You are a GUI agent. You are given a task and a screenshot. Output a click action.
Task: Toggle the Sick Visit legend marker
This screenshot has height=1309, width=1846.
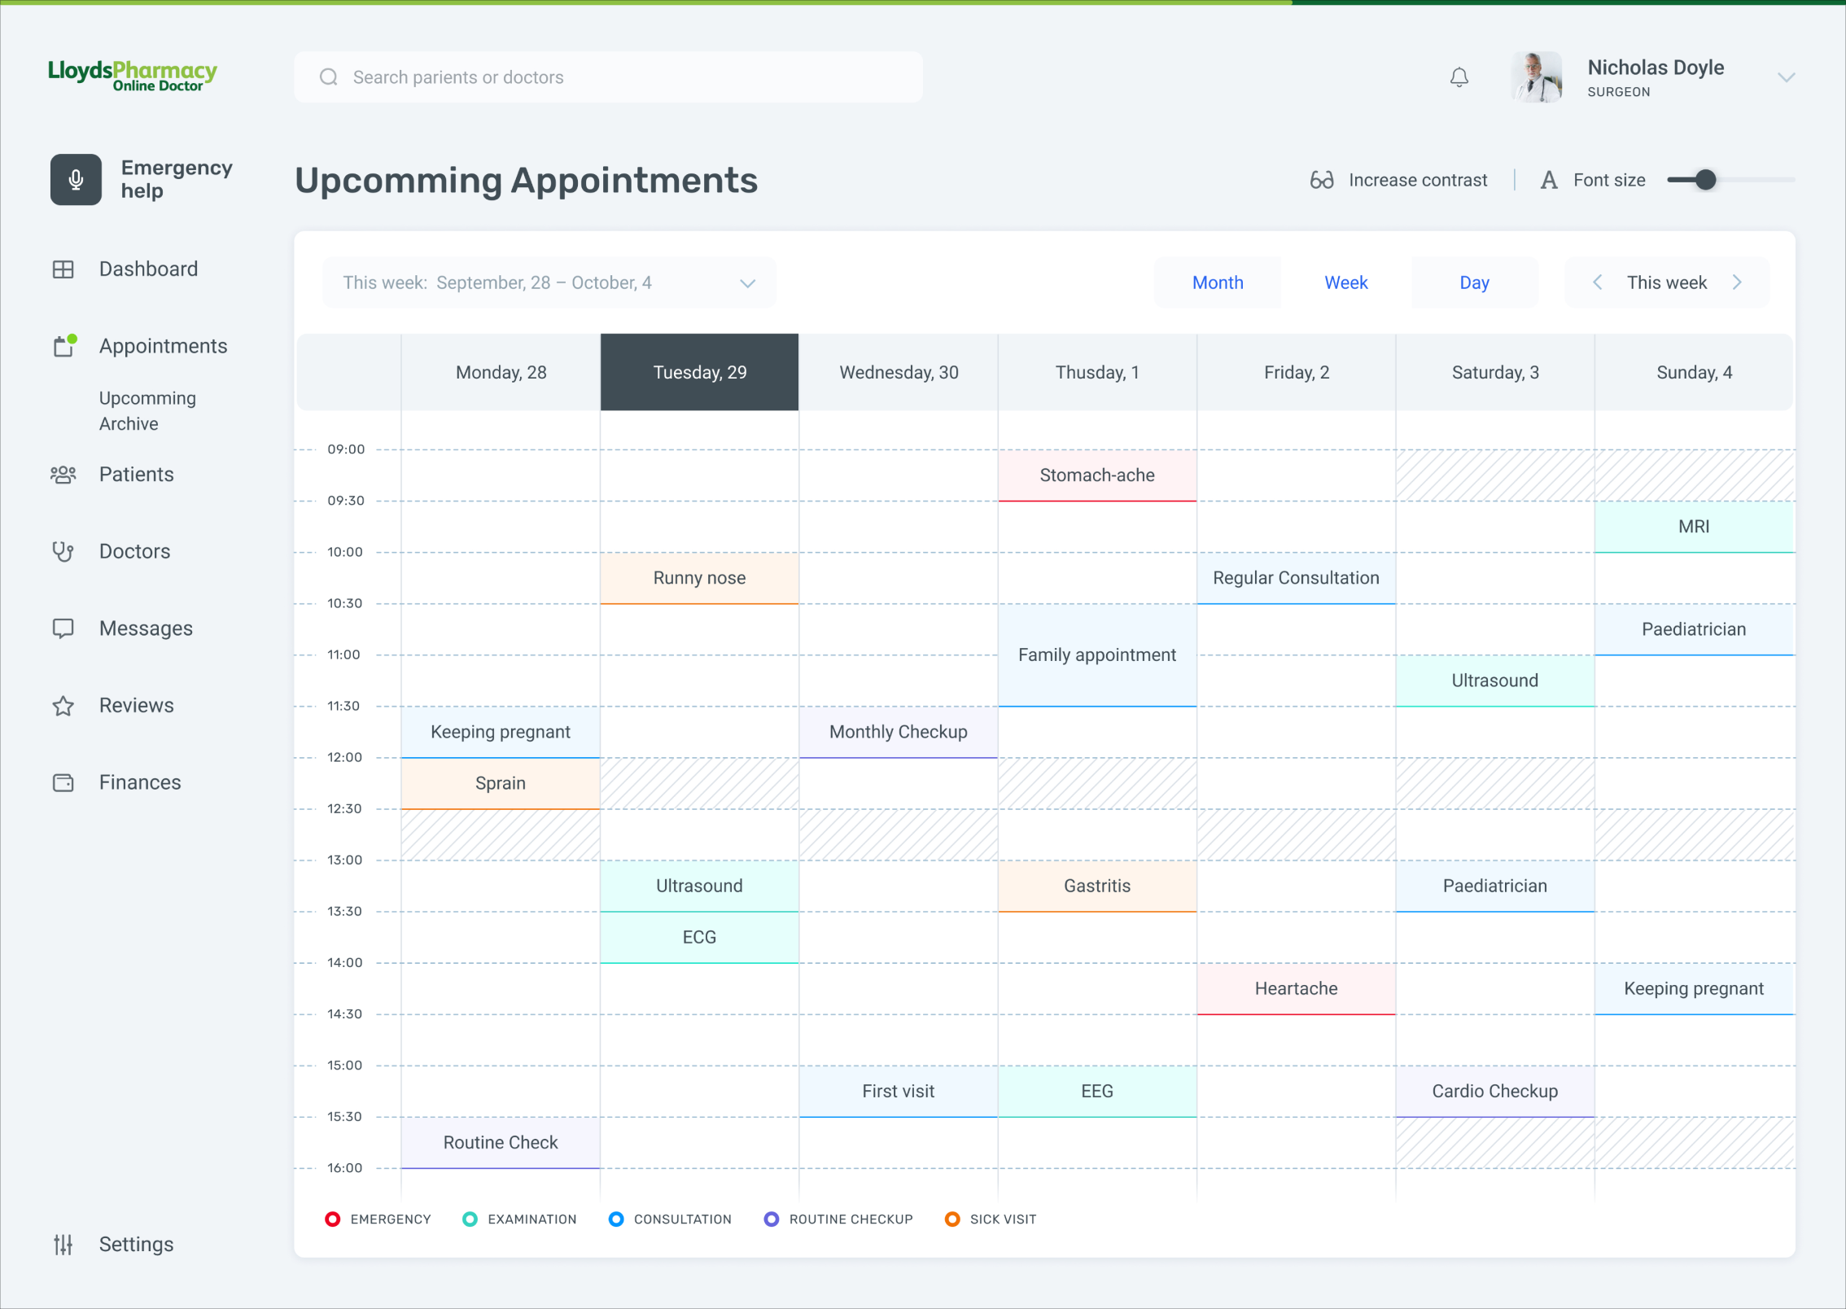pyautogui.click(x=951, y=1219)
